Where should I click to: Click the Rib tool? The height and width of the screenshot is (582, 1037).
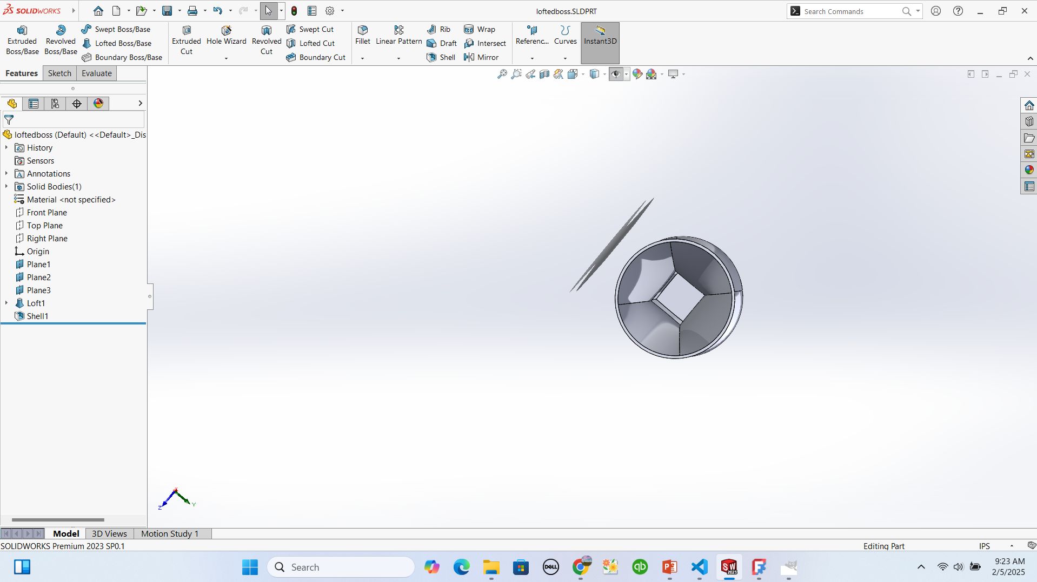click(438, 29)
